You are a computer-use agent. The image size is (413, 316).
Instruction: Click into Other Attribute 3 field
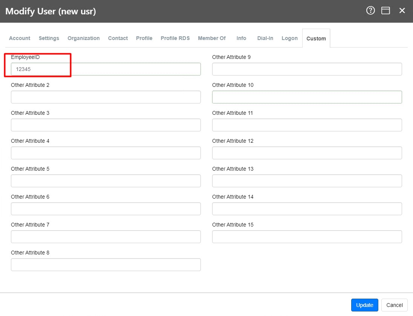106,125
